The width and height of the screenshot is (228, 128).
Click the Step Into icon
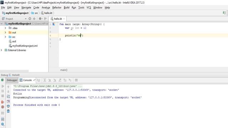coord(50,80)
